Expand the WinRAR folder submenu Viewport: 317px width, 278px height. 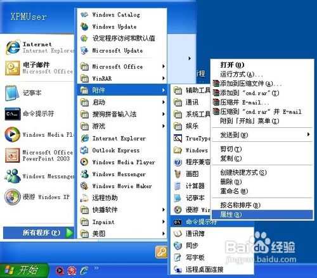[x=122, y=79]
